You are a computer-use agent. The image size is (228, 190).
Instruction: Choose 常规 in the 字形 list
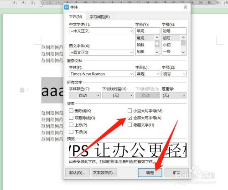pyautogui.click(x=145, y=38)
